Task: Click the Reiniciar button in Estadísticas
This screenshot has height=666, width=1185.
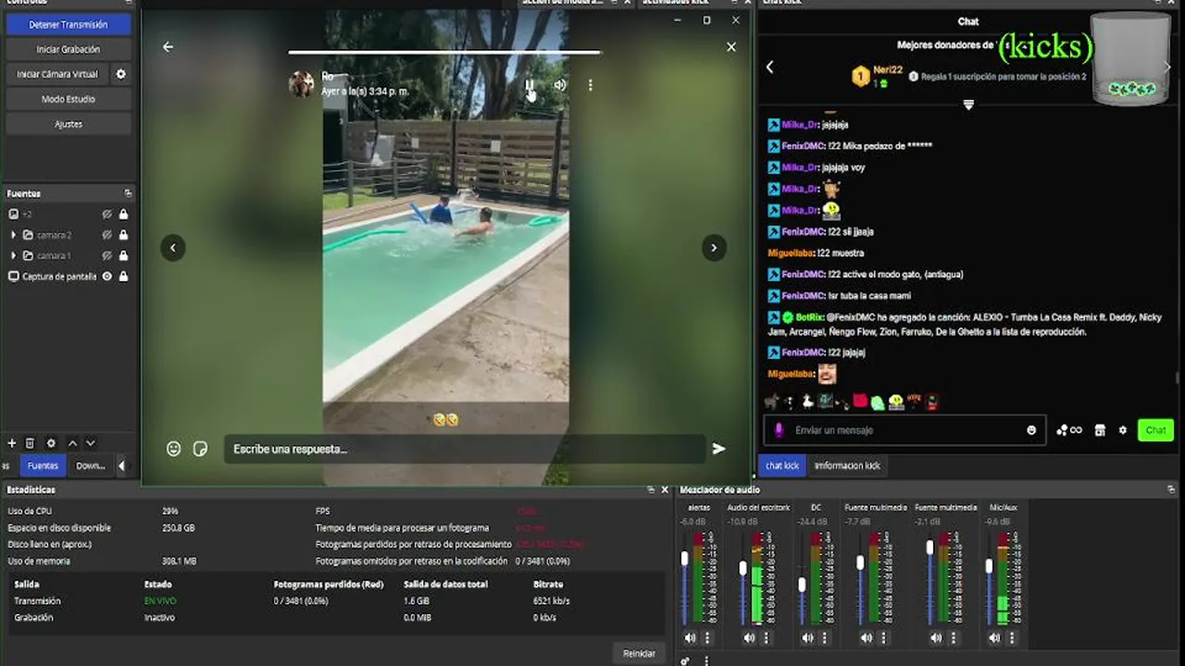Action: [639, 653]
